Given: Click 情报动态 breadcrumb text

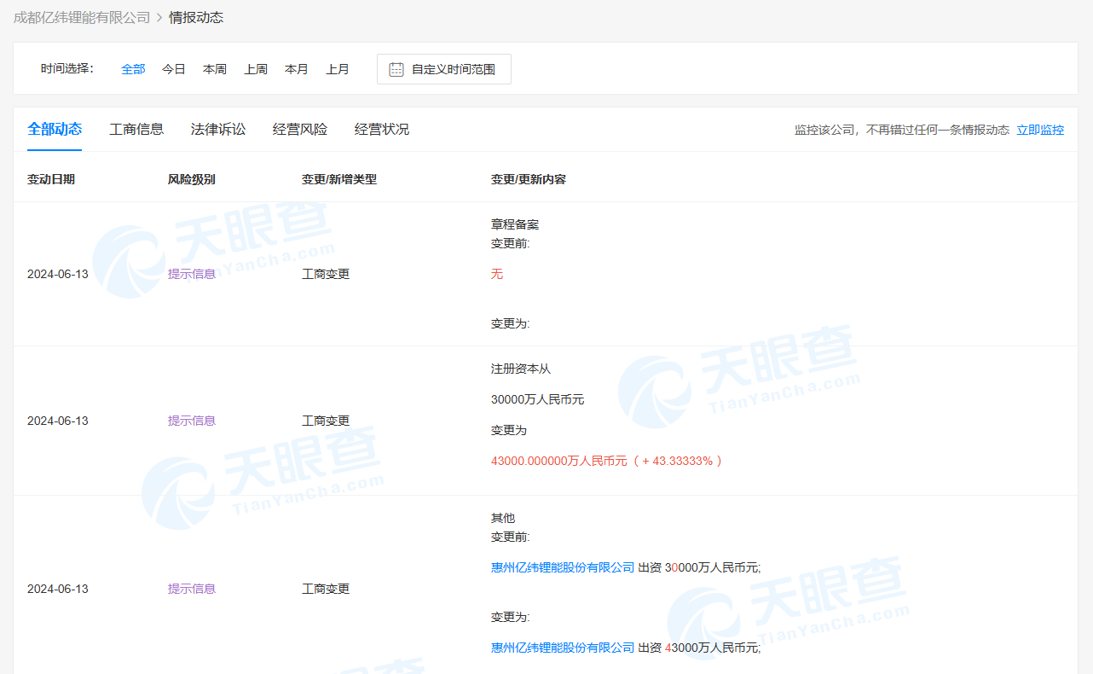Looking at the screenshot, I should (196, 17).
